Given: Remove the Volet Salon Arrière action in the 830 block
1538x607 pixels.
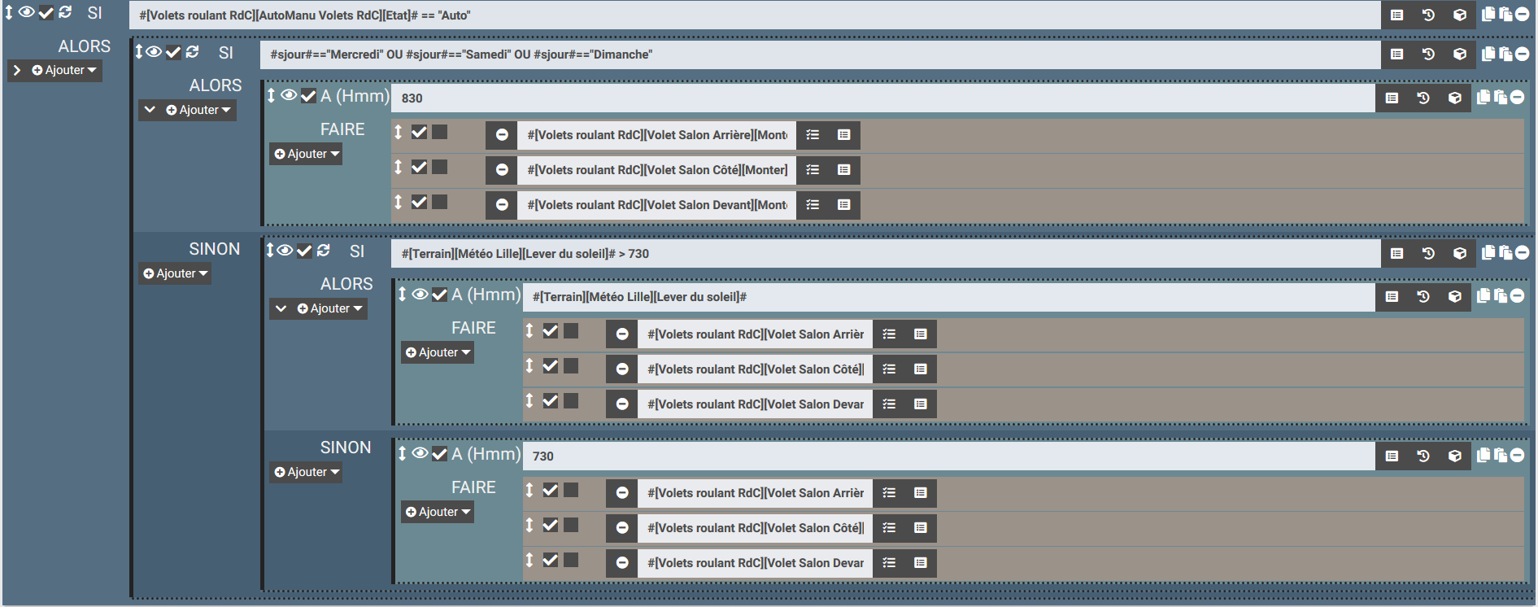Looking at the screenshot, I should 502,135.
